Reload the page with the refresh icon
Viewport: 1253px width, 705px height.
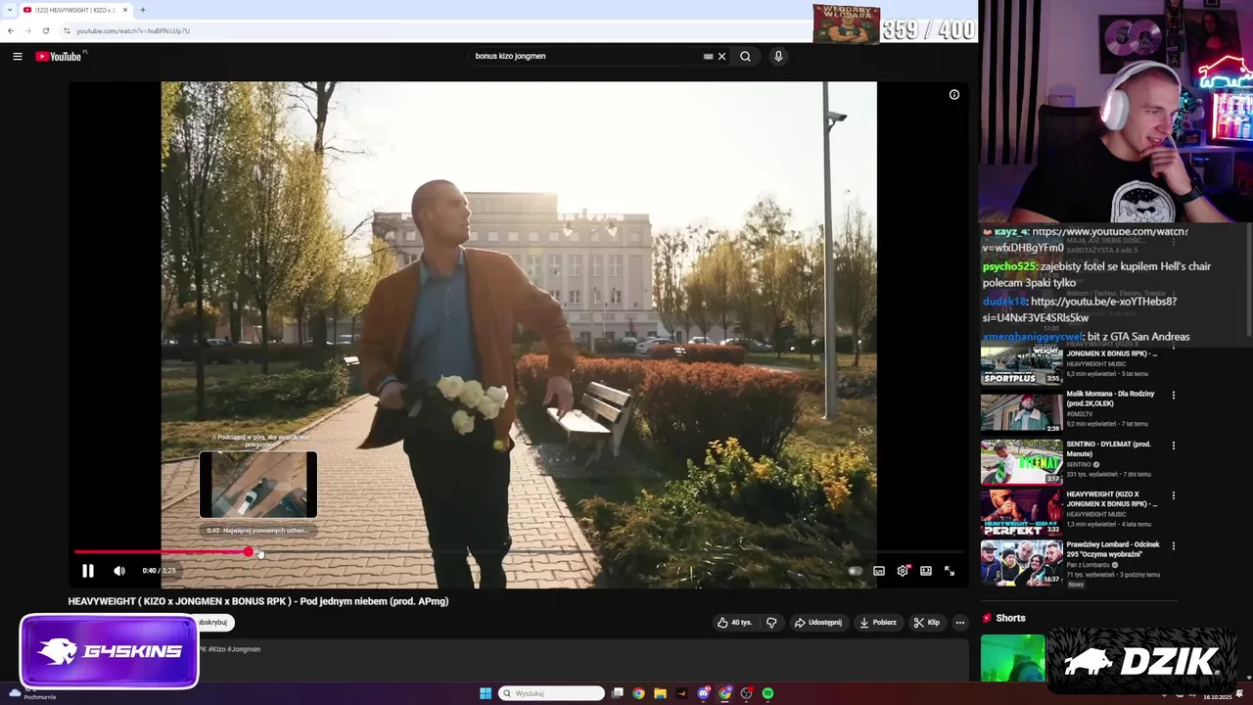point(46,30)
